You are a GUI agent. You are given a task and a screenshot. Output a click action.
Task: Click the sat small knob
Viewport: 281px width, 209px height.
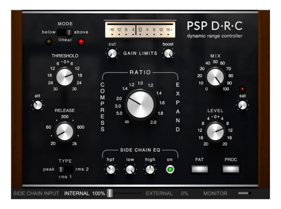click(243, 105)
